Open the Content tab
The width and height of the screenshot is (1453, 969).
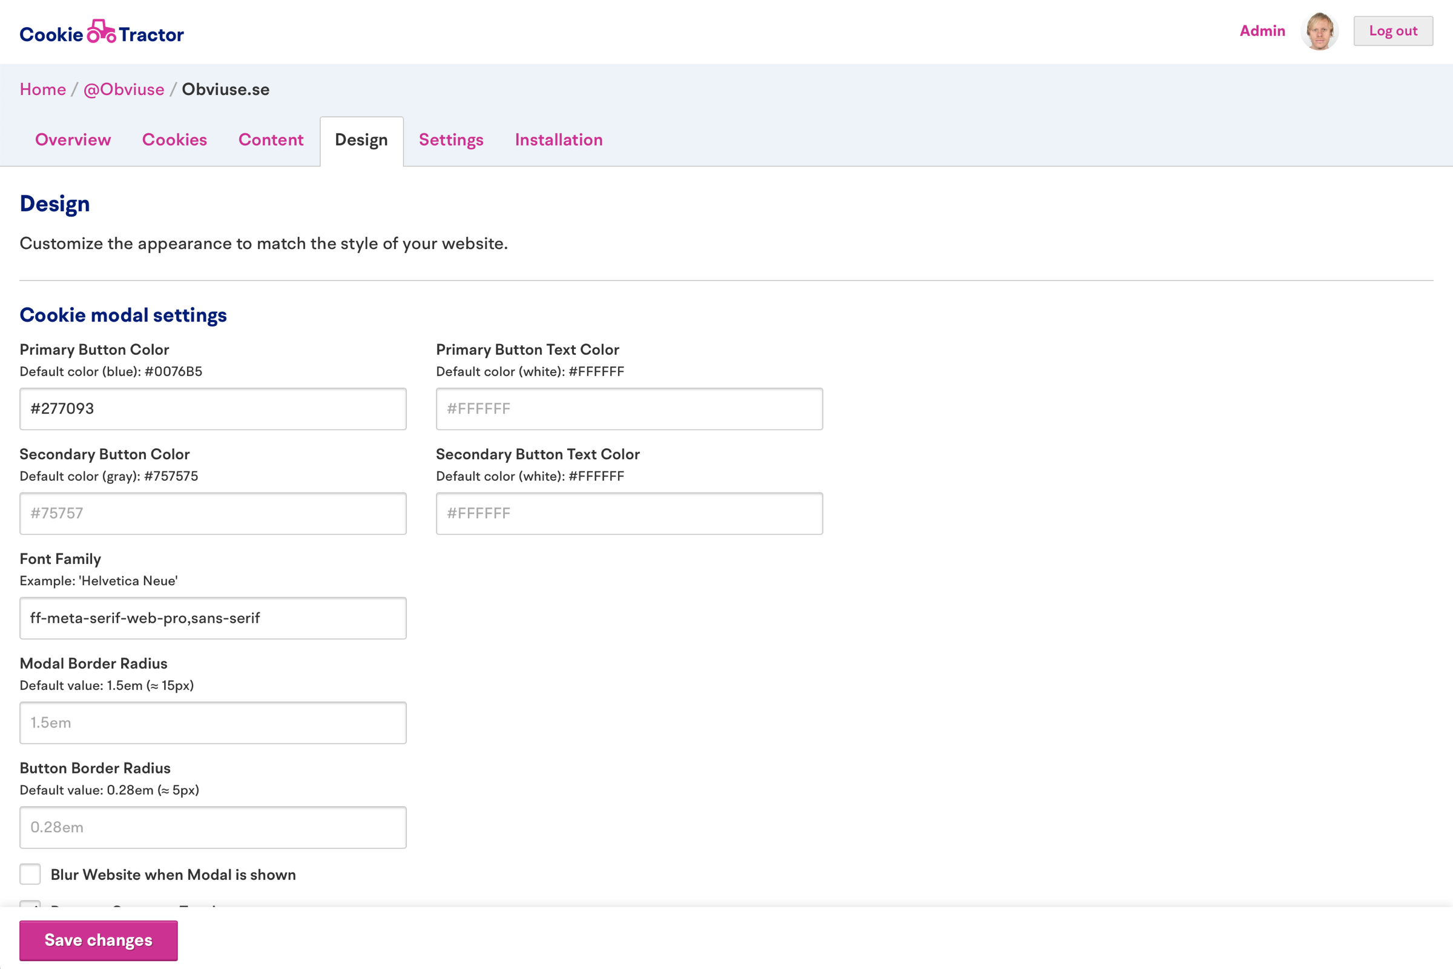click(271, 140)
